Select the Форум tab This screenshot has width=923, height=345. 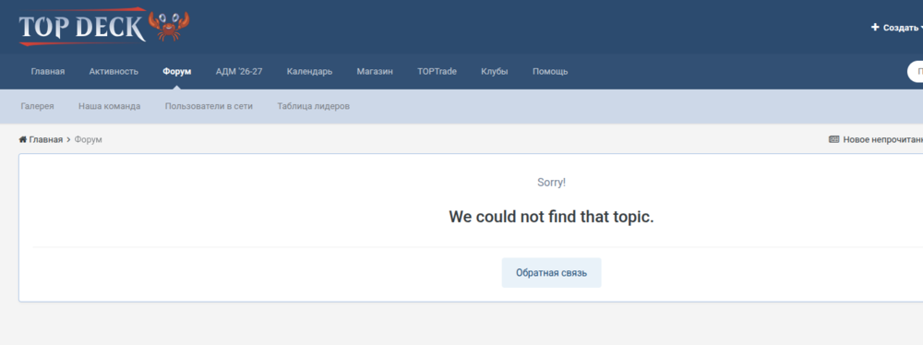pyautogui.click(x=177, y=71)
